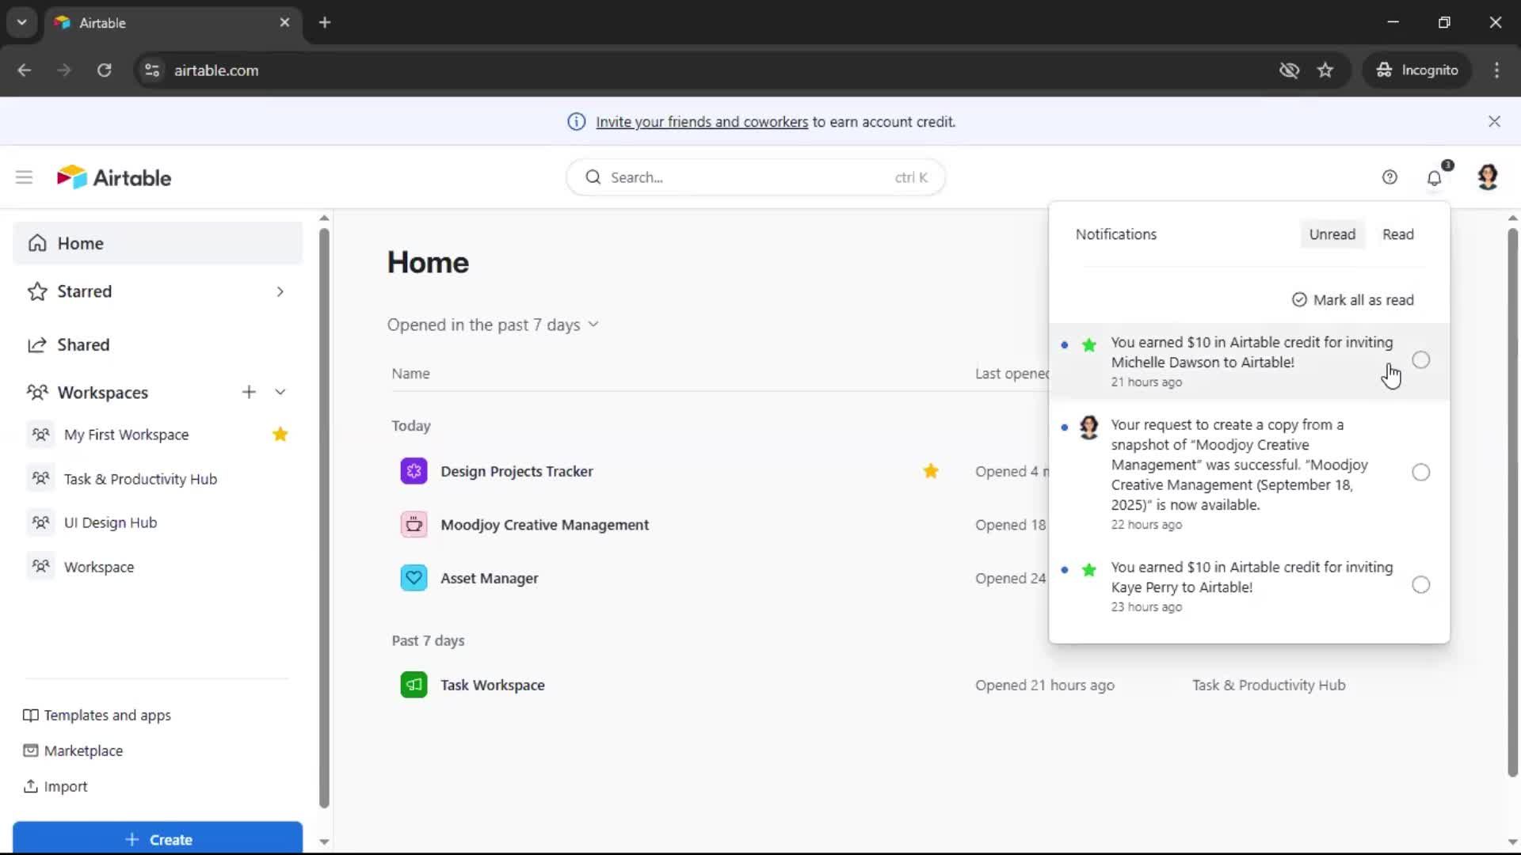Add a new workspace with plus icon
Screen dimensions: 1521x855
point(249,392)
